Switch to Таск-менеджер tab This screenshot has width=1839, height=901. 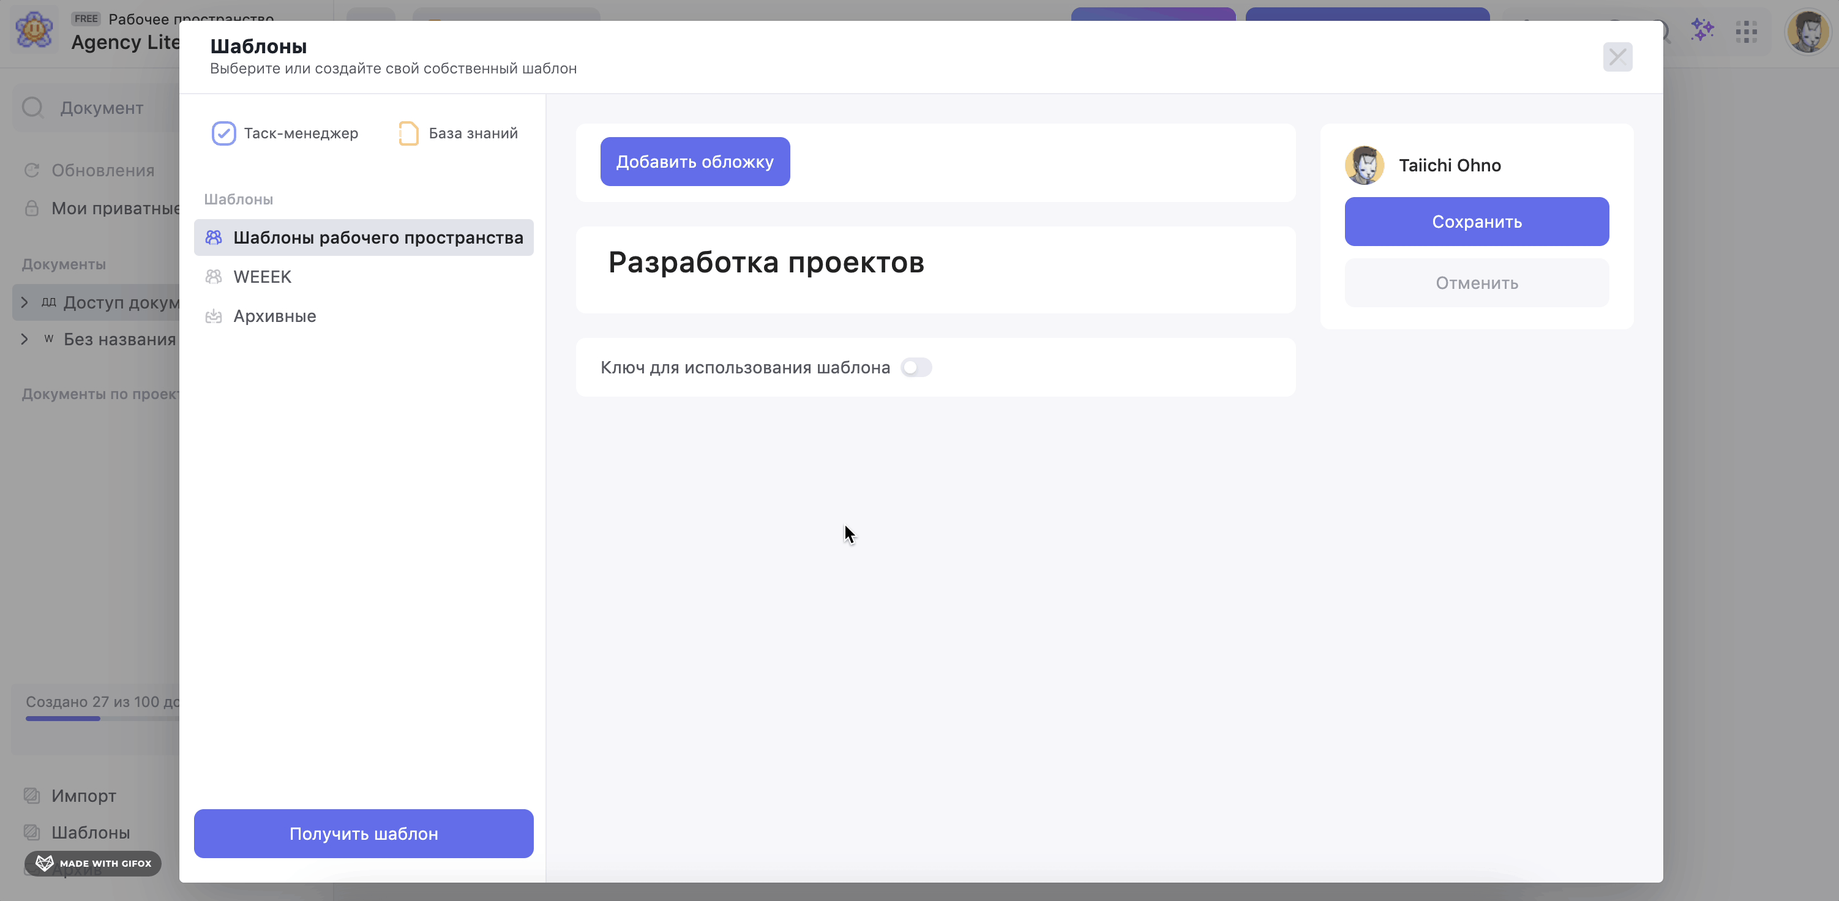285,133
